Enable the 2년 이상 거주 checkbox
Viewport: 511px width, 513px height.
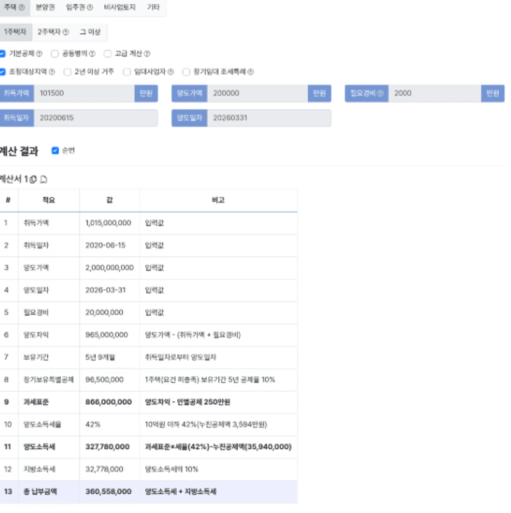pos(68,72)
